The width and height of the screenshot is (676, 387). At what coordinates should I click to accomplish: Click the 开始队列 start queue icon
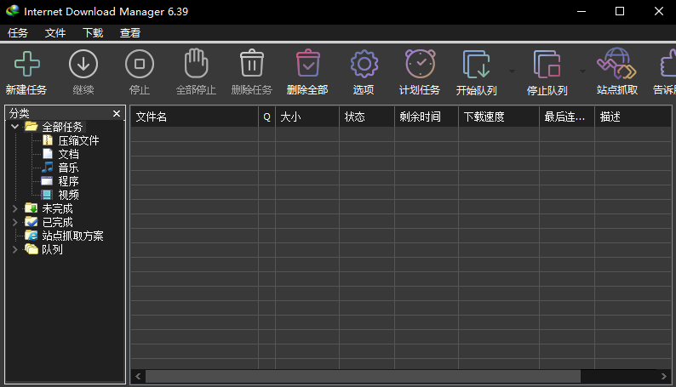(x=477, y=64)
